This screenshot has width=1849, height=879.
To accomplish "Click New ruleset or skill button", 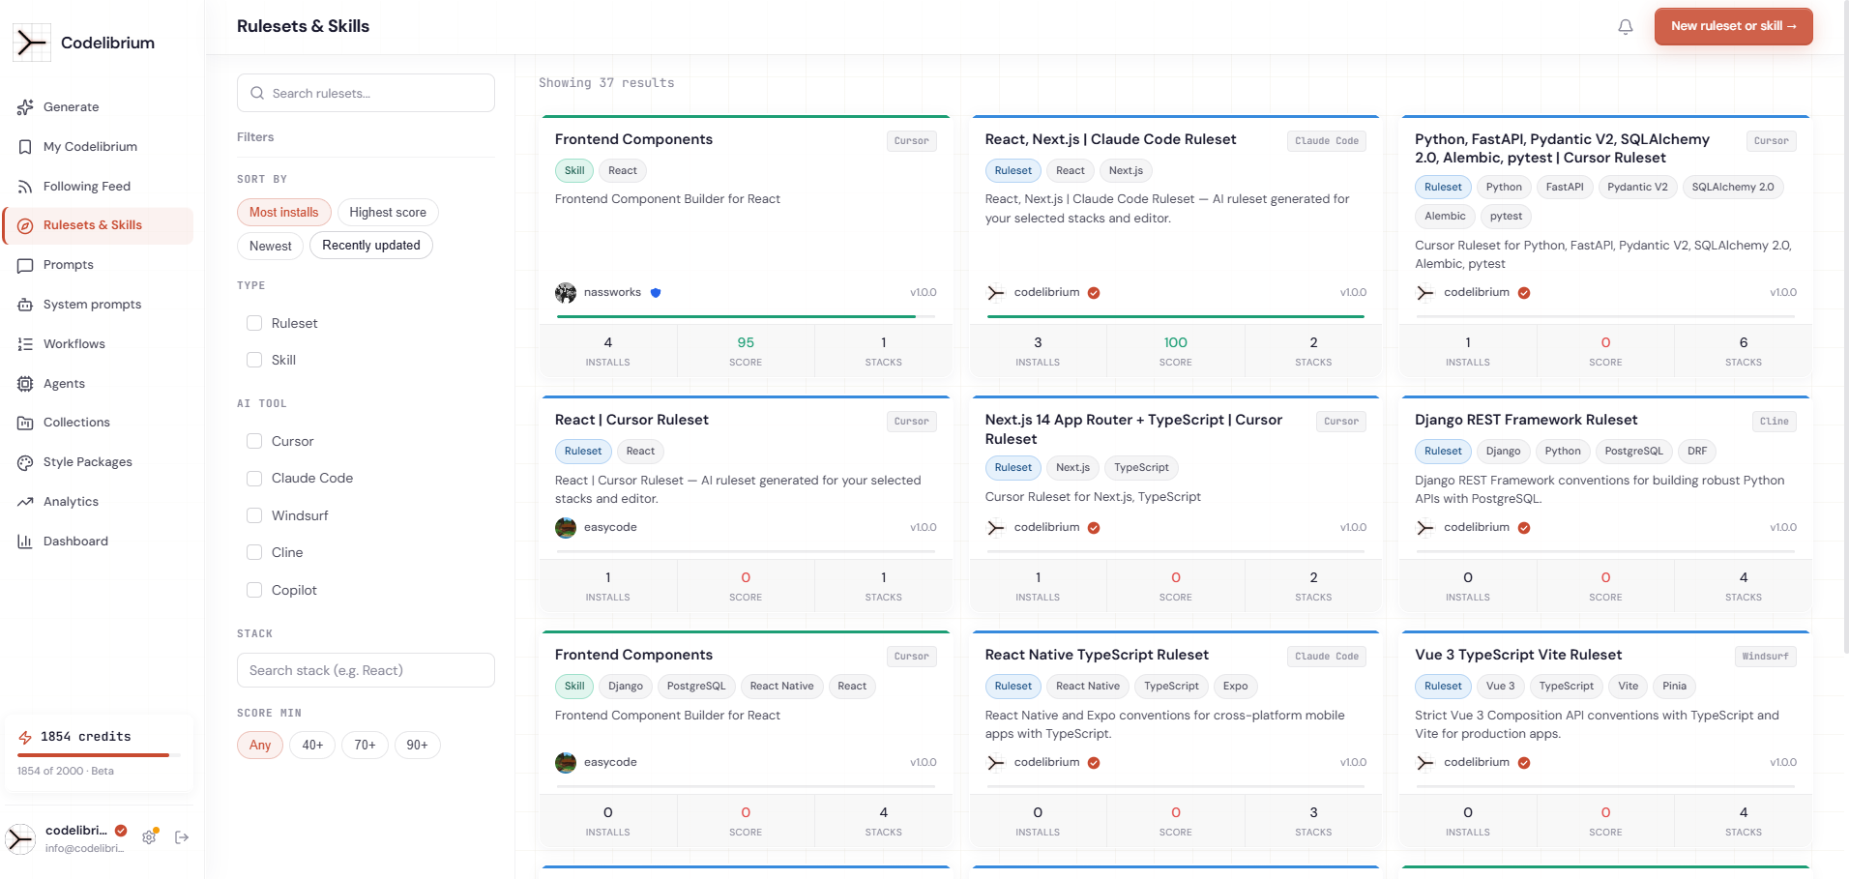I will click(x=1734, y=26).
